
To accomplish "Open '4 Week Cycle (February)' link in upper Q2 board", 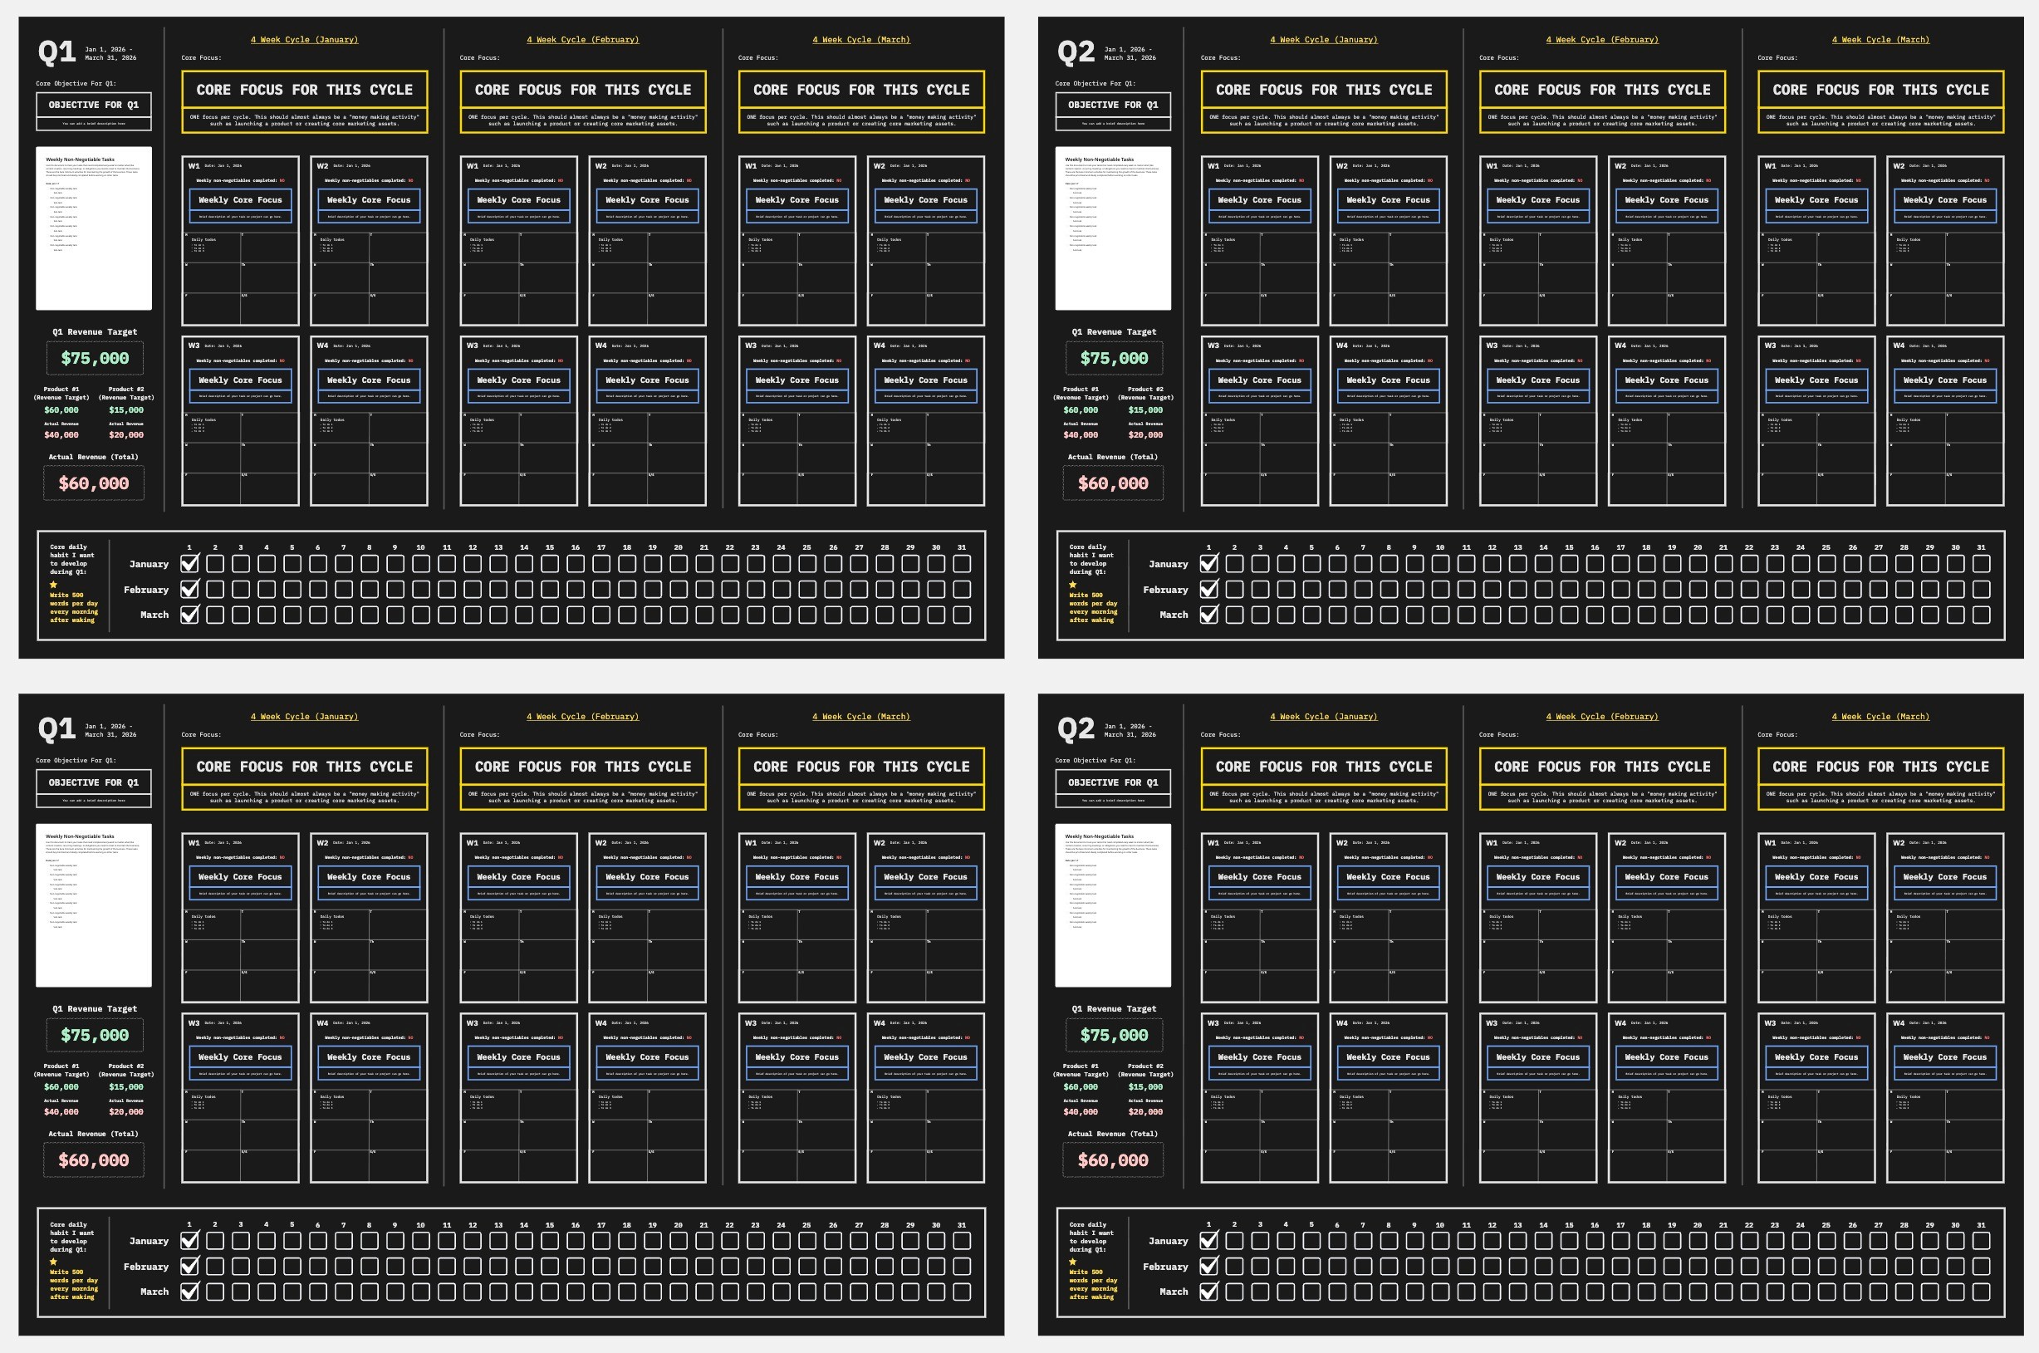I will pyautogui.click(x=1601, y=40).
